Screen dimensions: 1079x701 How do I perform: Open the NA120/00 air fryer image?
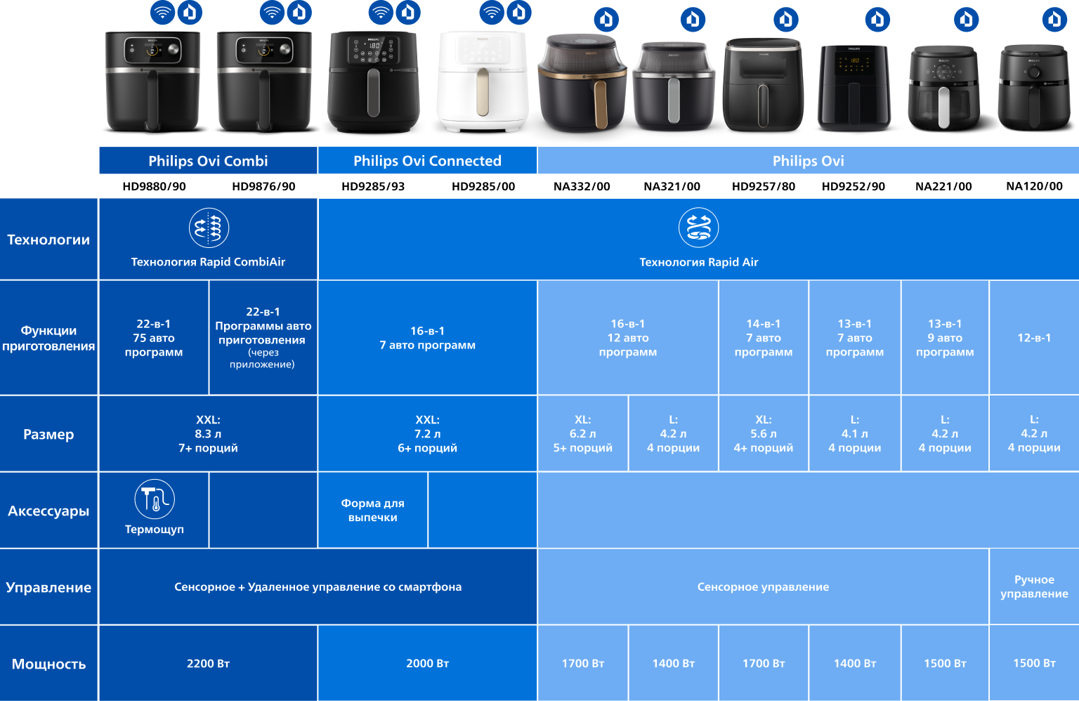coord(1035,88)
